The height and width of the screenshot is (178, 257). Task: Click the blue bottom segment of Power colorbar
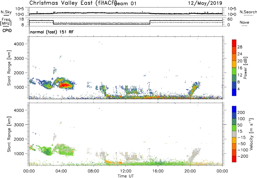point(234,92)
